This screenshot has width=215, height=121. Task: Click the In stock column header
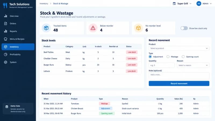[98, 47]
